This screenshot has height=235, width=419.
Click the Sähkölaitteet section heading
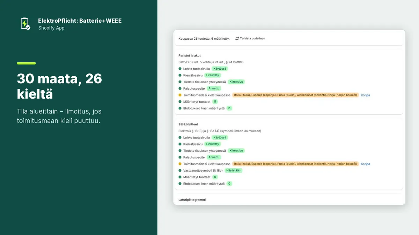pos(188,124)
